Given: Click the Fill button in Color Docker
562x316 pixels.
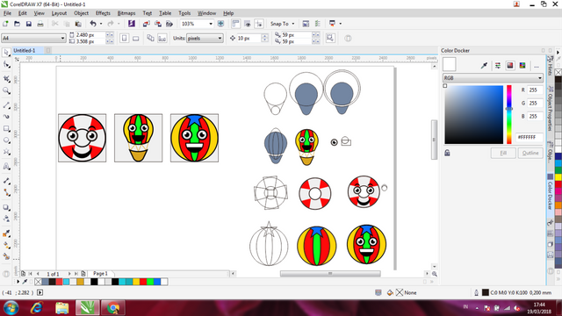Looking at the screenshot, I should [x=503, y=153].
